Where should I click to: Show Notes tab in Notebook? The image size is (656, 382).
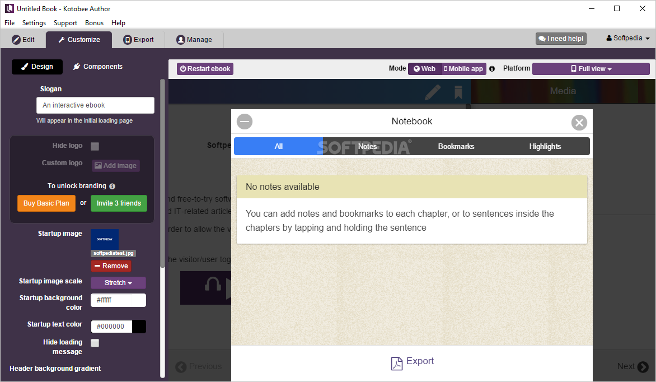[367, 146]
